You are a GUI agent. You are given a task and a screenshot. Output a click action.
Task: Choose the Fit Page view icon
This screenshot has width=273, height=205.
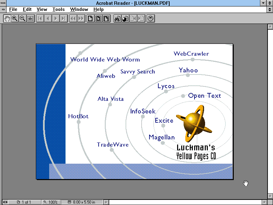pyautogui.click(x=98, y=18)
